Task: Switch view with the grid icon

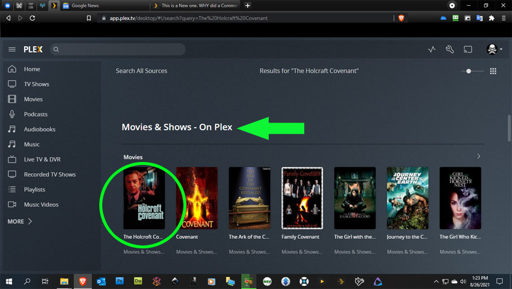Action: [493, 71]
